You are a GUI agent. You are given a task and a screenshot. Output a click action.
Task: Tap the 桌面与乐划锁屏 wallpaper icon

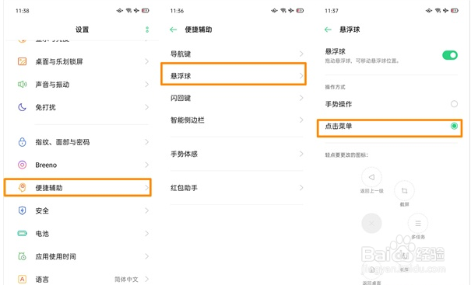(23, 61)
